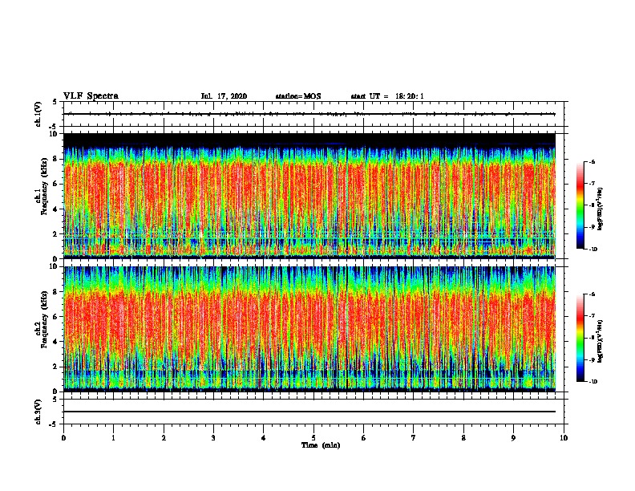This screenshot has width=635, height=491.
Task: Click the "6" kHz tick on ch.1 frequency axis
Action: [55, 184]
